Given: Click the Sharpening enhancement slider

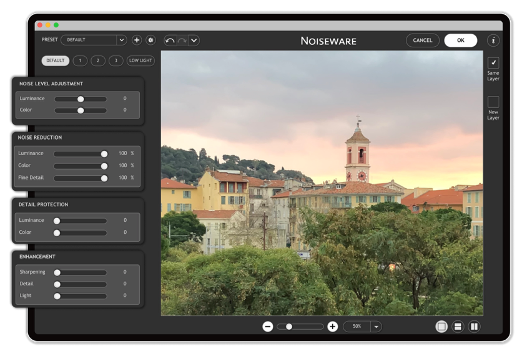Looking at the screenshot, I should pyautogui.click(x=81, y=272).
